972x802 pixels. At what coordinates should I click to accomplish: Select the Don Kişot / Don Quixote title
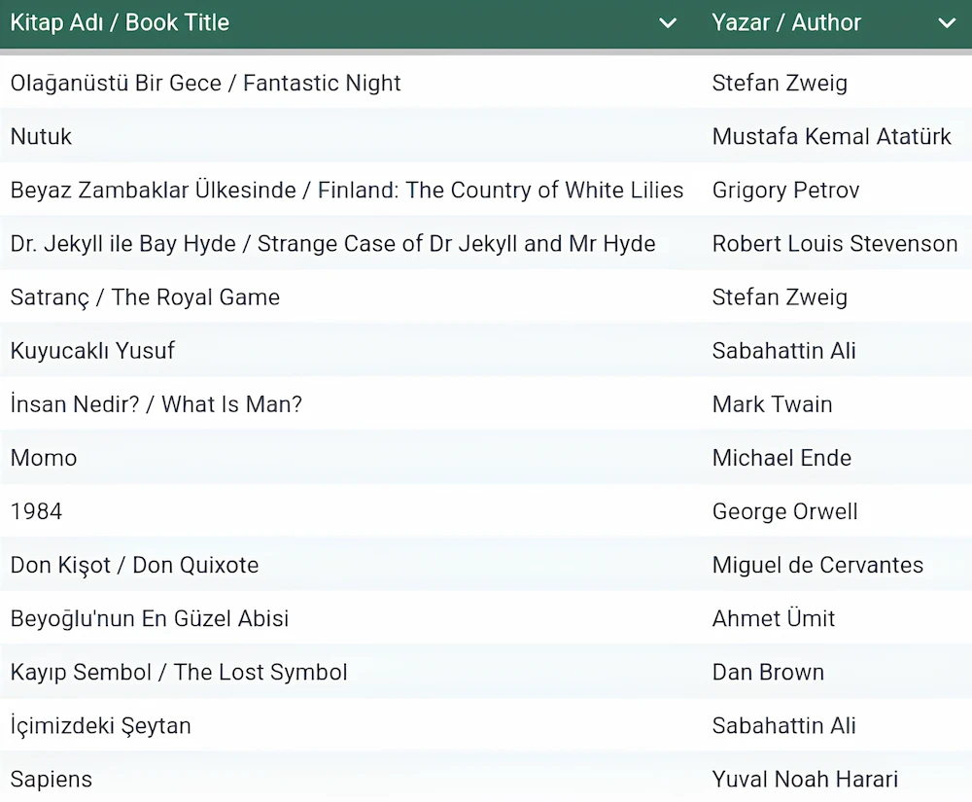tap(134, 565)
